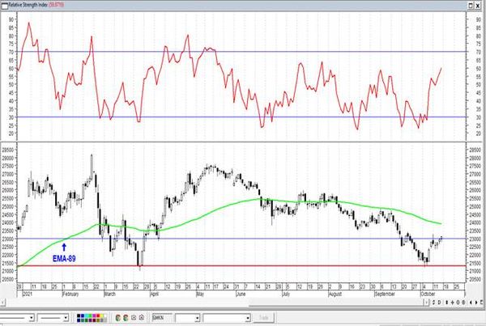Maximize the Relative Strength Index pane
Image resolution: width=486 pixels, height=326 pixels.
[x=471, y=6]
